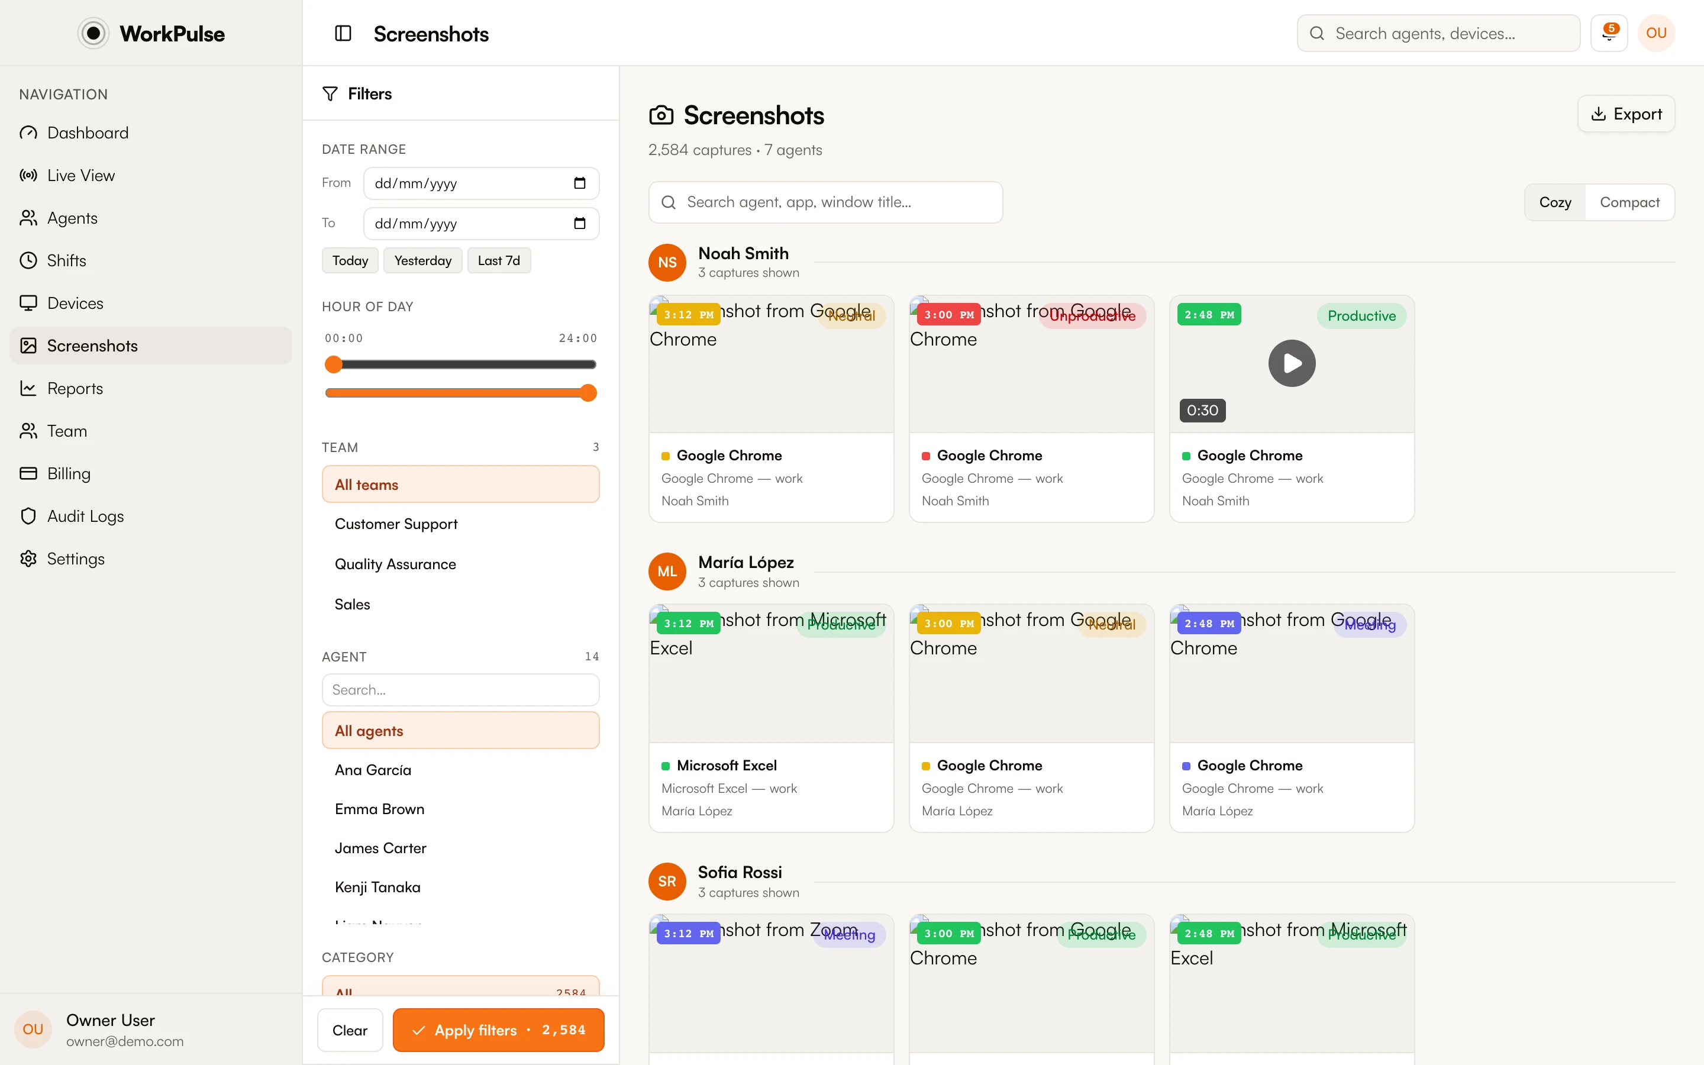Filter by agent Kenji Tanaka
Screen dimensions: 1704x1065
click(460, 887)
